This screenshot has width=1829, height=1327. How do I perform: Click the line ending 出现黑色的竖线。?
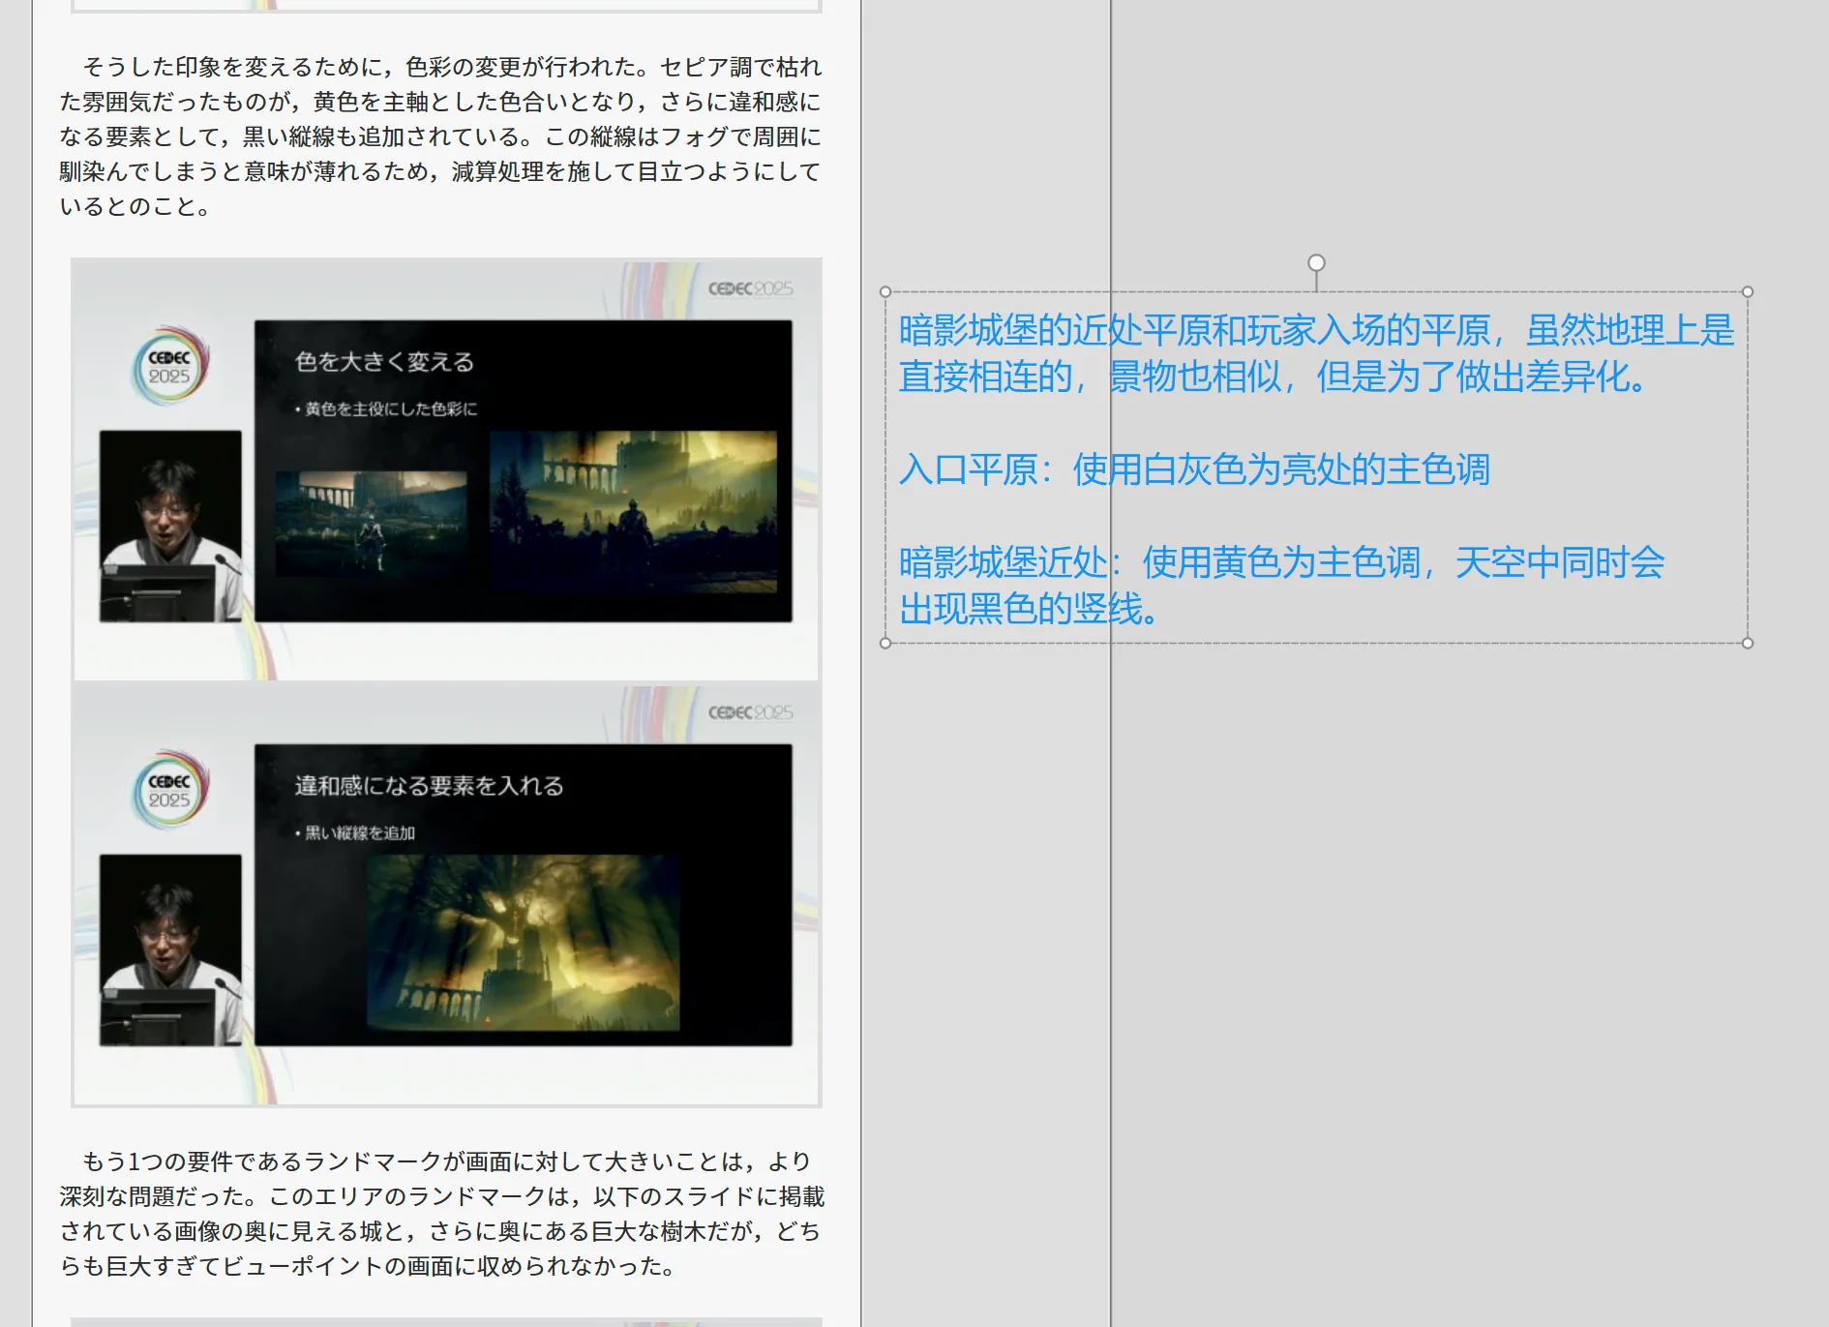(1029, 609)
